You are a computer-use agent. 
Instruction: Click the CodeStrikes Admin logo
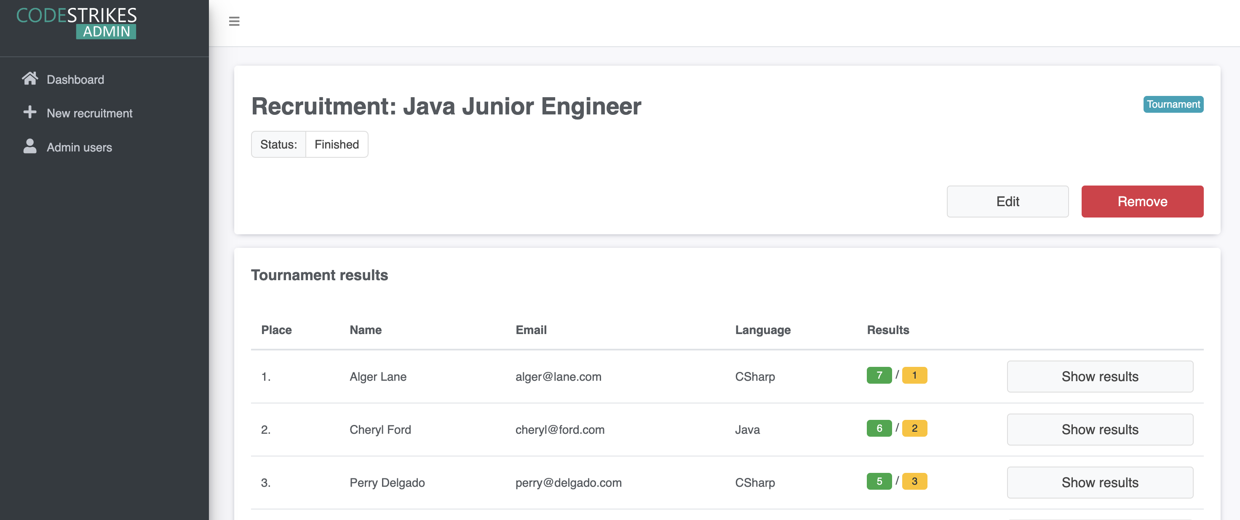pos(77,23)
